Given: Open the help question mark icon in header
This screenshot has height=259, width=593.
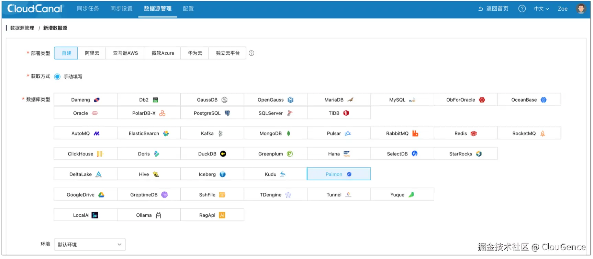Looking at the screenshot, I should tap(522, 9).
